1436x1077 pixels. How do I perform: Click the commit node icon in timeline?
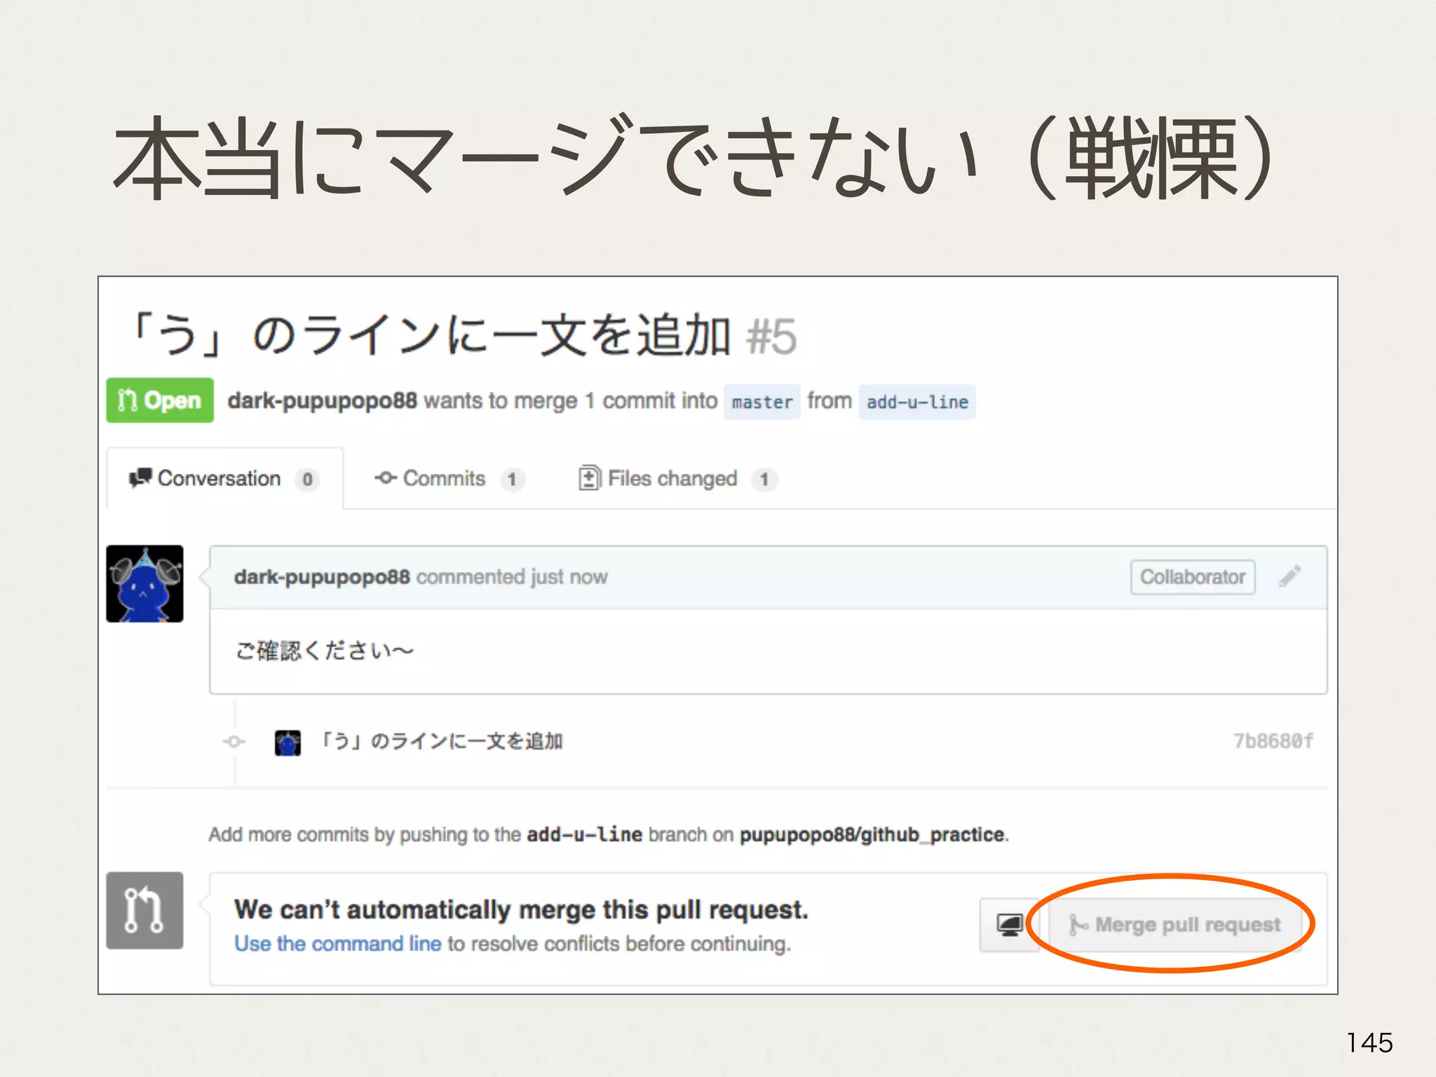(234, 741)
